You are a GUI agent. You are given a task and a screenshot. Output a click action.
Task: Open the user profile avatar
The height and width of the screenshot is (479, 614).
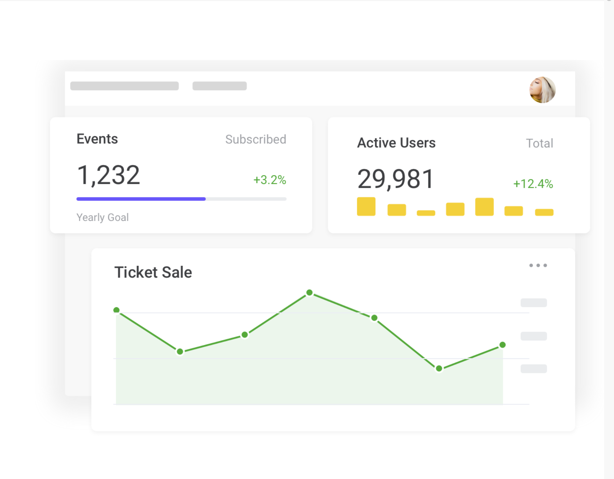pos(543,90)
